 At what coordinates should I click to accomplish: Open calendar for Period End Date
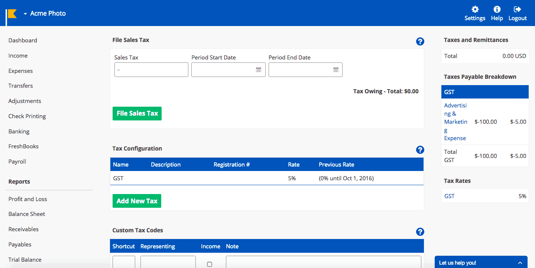tap(336, 70)
